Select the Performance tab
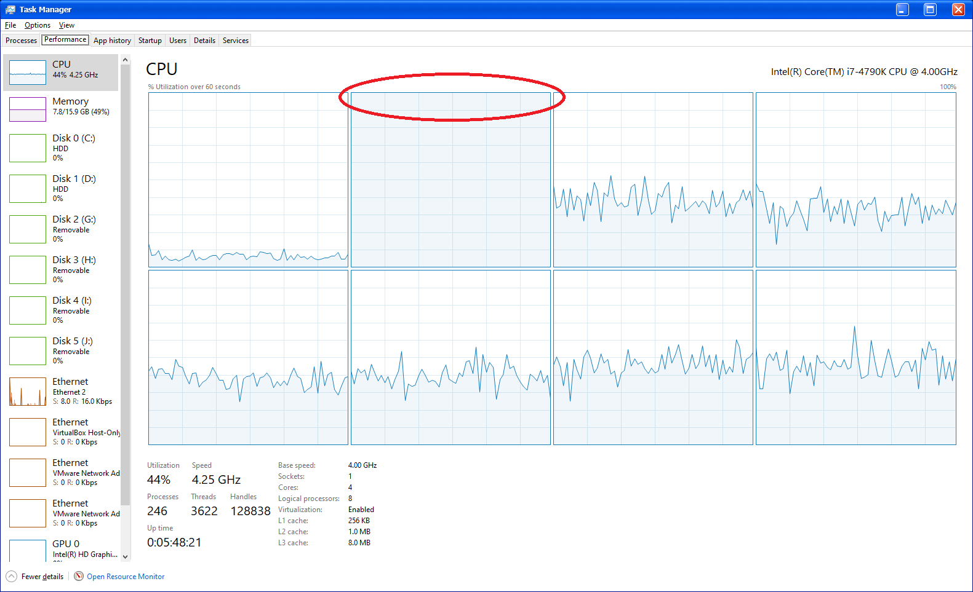 click(x=65, y=39)
